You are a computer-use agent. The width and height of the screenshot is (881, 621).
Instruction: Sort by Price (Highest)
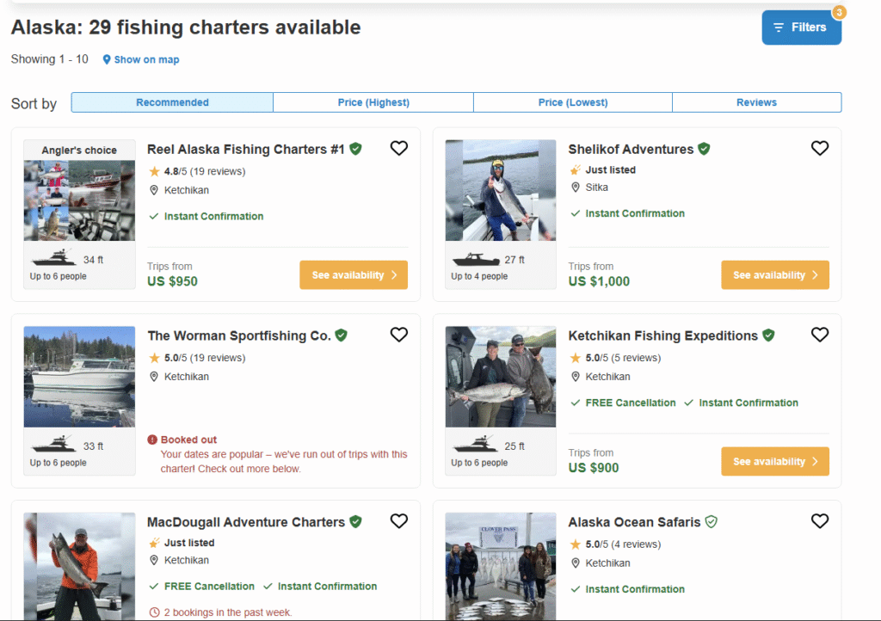pyautogui.click(x=373, y=102)
